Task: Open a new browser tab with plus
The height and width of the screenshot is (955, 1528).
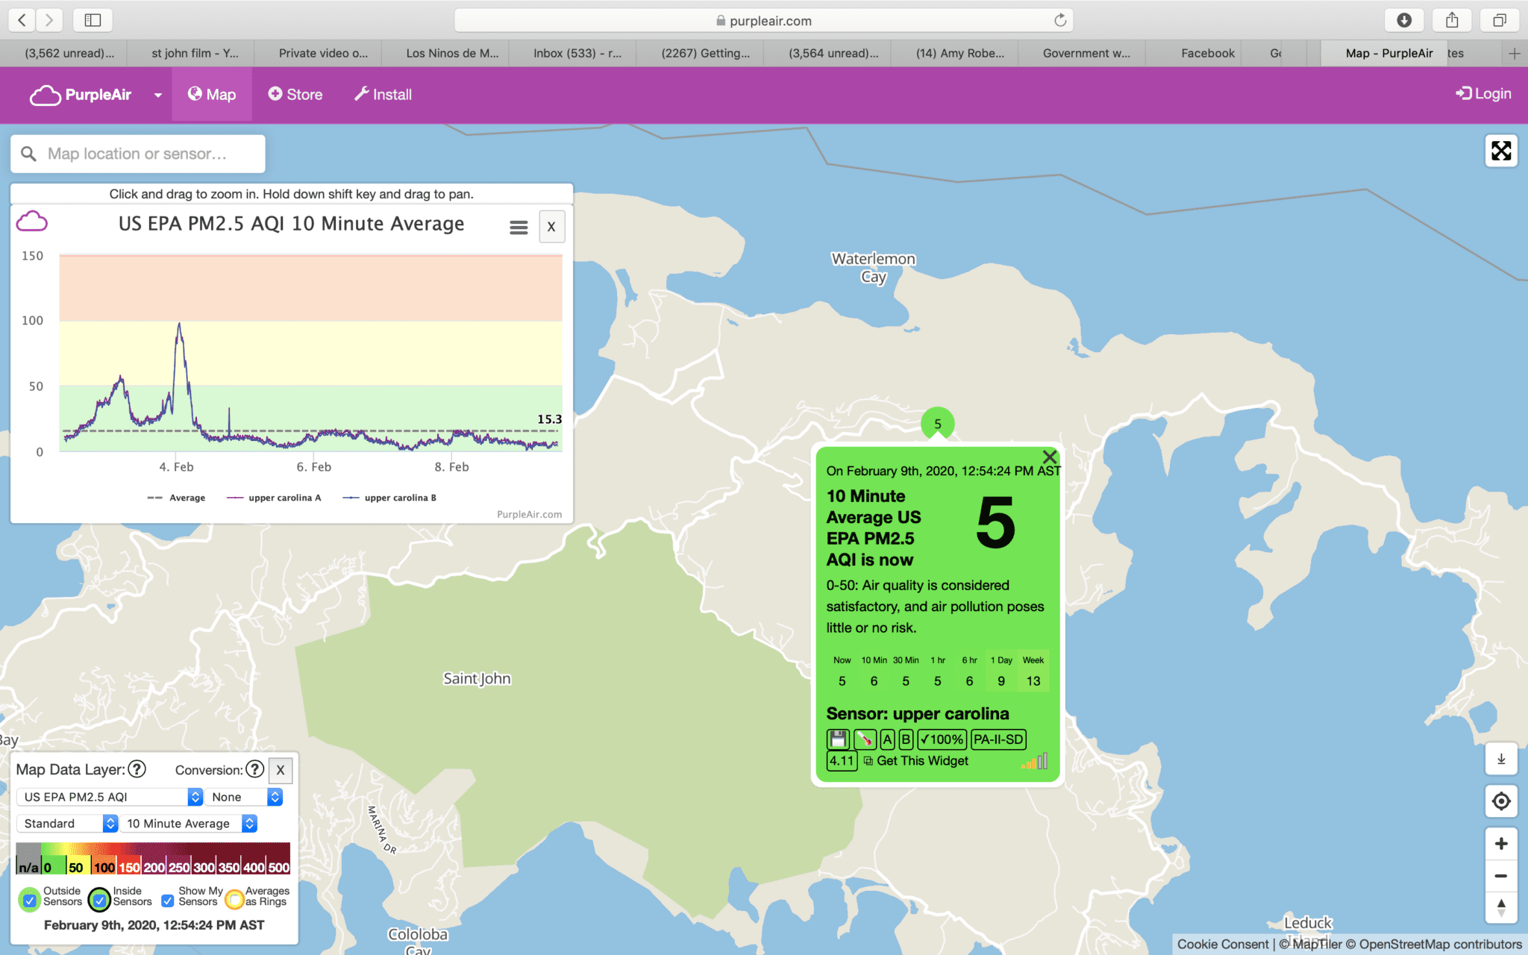Action: point(1515,53)
